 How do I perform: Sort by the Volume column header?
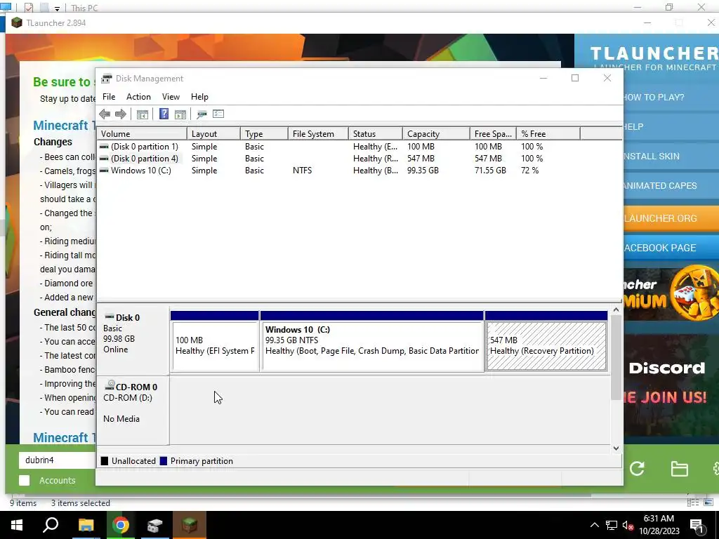click(142, 134)
